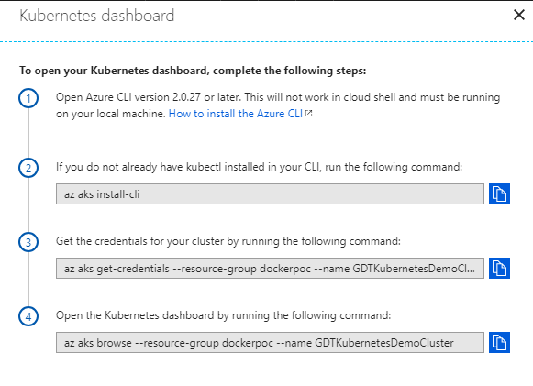
Task: Select the step 1 circle marker
Action: click(x=28, y=98)
